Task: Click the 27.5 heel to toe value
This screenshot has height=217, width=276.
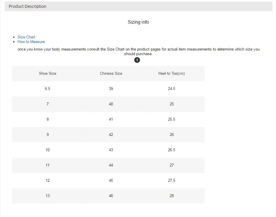Action: coord(171,180)
